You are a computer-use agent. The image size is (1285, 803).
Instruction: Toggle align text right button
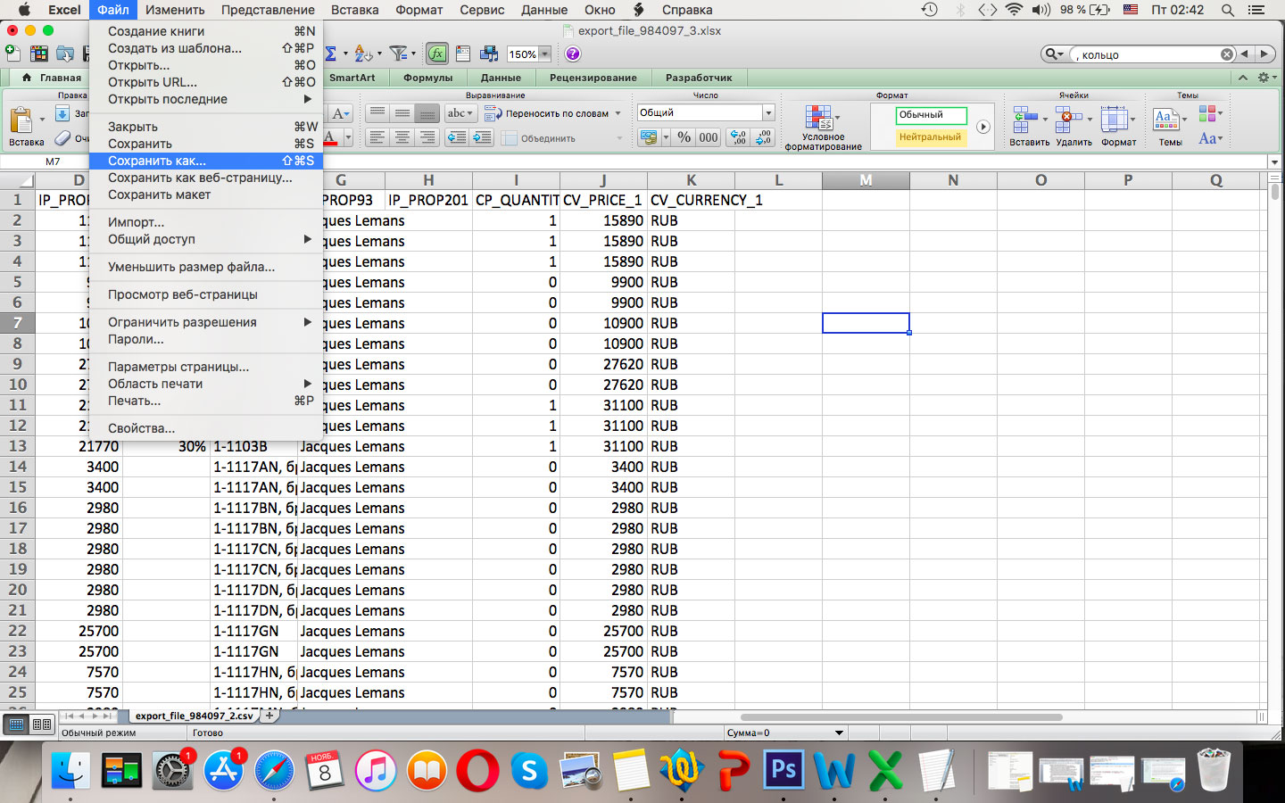(427, 137)
